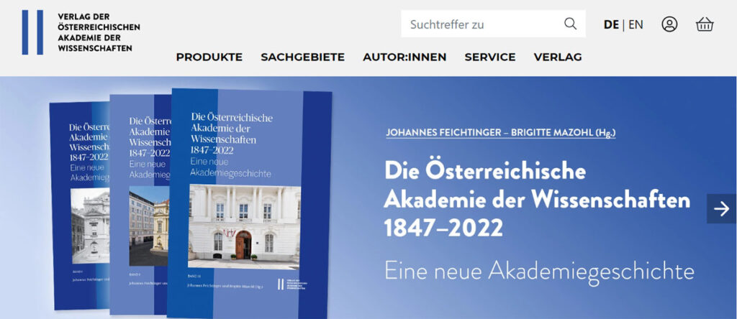737x319 pixels.
Task: Click the 'Verlag der Österreichischen Akademie' logo text
Action: (x=99, y=32)
